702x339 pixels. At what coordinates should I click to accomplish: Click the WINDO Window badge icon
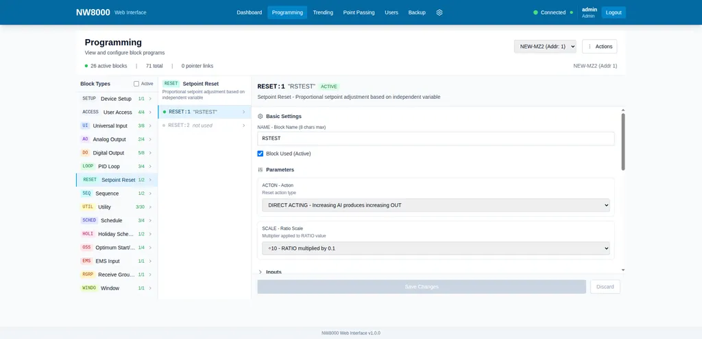[89, 288]
